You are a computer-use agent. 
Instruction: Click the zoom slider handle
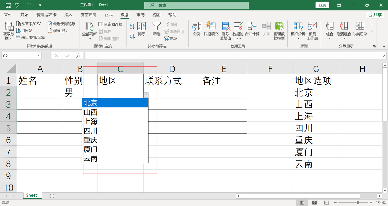tap(357, 202)
